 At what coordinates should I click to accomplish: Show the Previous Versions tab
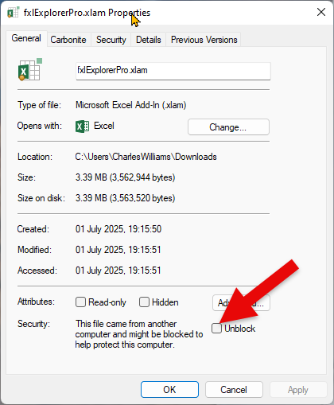204,40
